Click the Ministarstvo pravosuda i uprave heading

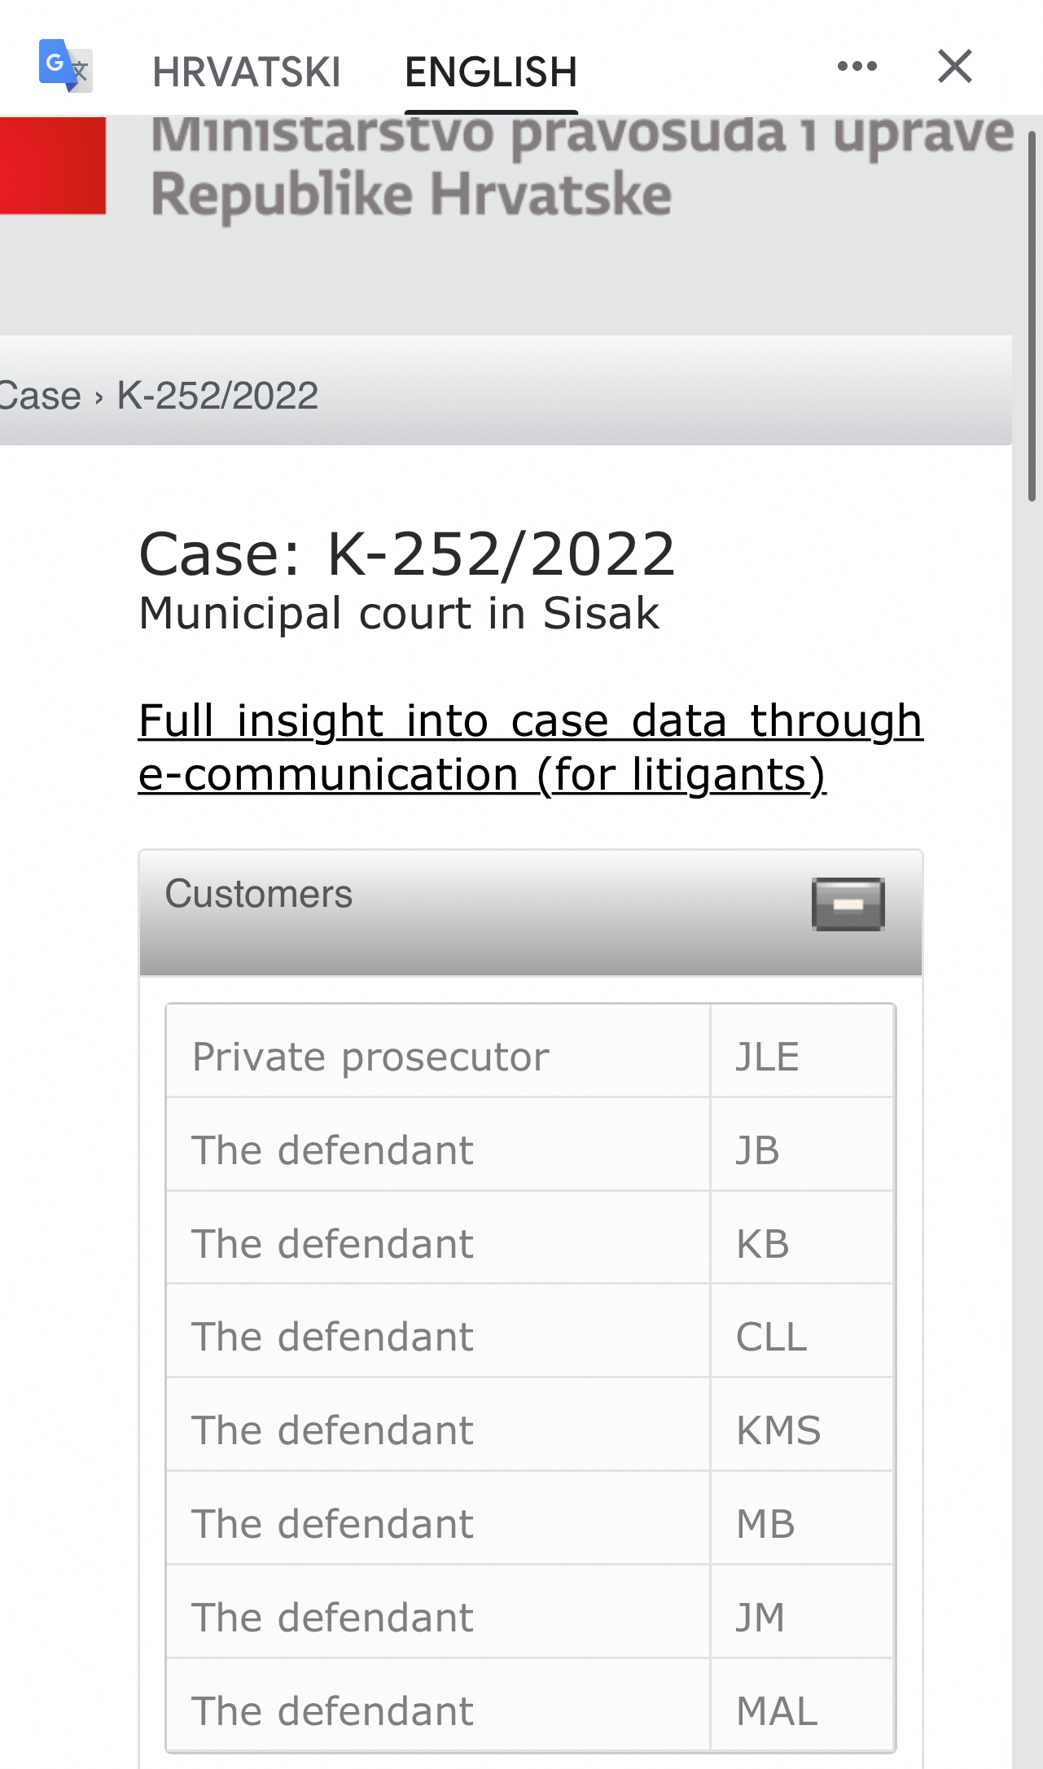582,134
